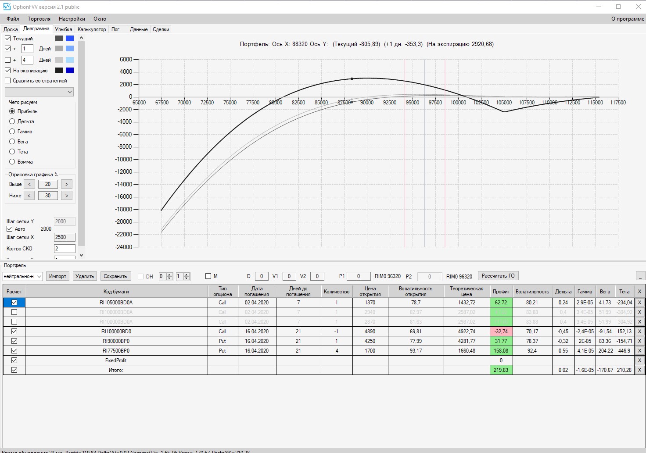Screen dimensions: 646x453
Task: Click the Рассчитать ГО button
Action: (x=498, y=276)
